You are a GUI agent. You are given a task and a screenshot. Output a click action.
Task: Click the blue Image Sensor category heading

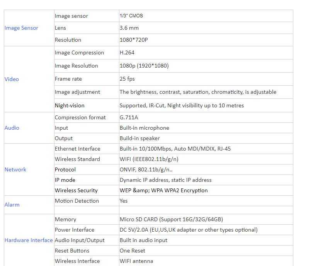point(21,28)
